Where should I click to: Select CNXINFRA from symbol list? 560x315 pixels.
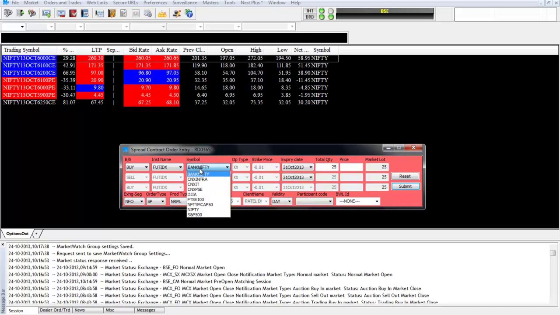(208, 179)
